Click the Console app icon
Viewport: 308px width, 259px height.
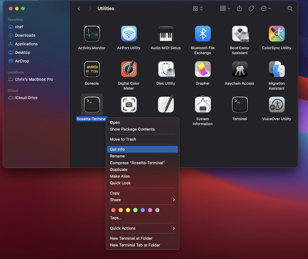click(92, 69)
